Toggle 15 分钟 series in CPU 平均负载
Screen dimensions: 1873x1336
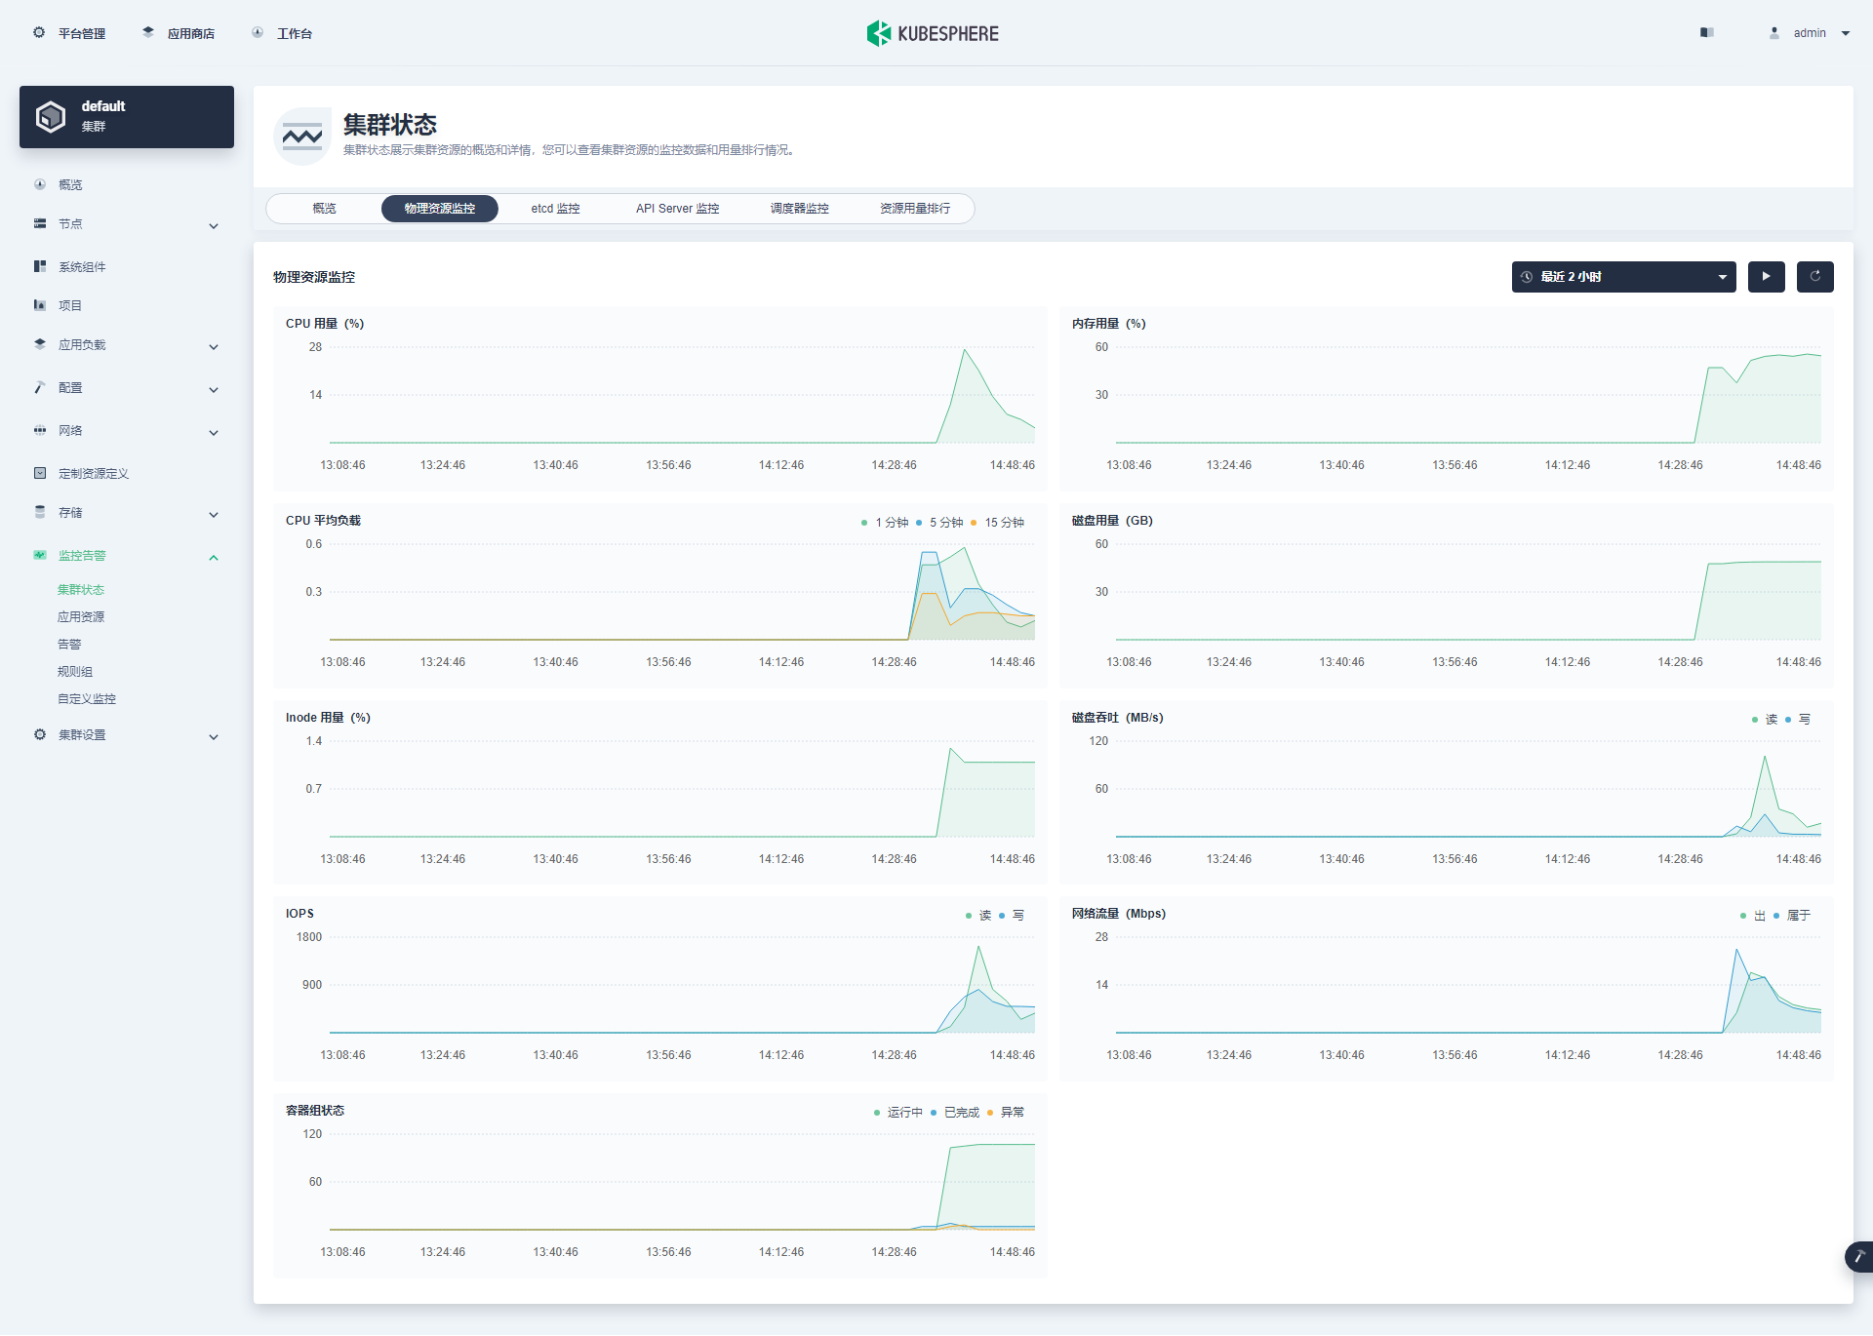click(x=997, y=523)
